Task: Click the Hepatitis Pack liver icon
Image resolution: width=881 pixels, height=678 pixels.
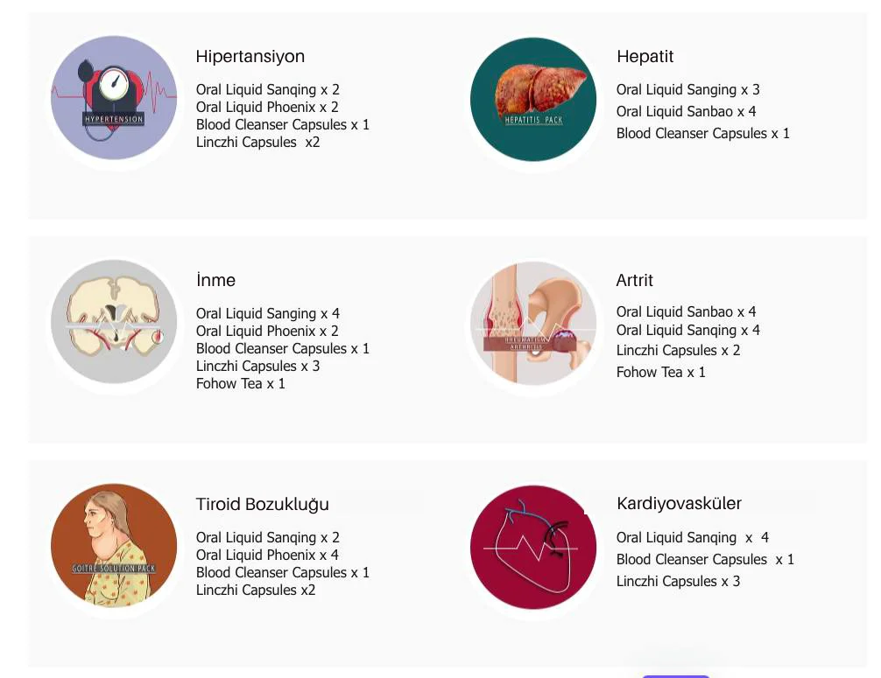Action: pos(533,99)
